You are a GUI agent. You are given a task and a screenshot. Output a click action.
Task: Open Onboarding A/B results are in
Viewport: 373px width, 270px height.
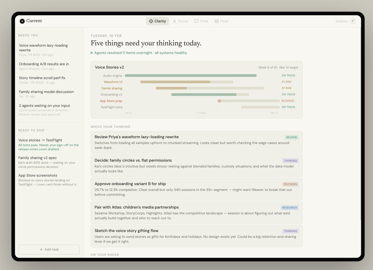49,66
